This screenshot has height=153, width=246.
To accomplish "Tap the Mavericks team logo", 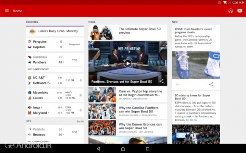I will point(30,93).
